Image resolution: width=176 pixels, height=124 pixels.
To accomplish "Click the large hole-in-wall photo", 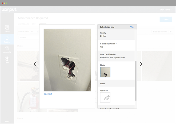I will pyautogui.click(x=67, y=60).
